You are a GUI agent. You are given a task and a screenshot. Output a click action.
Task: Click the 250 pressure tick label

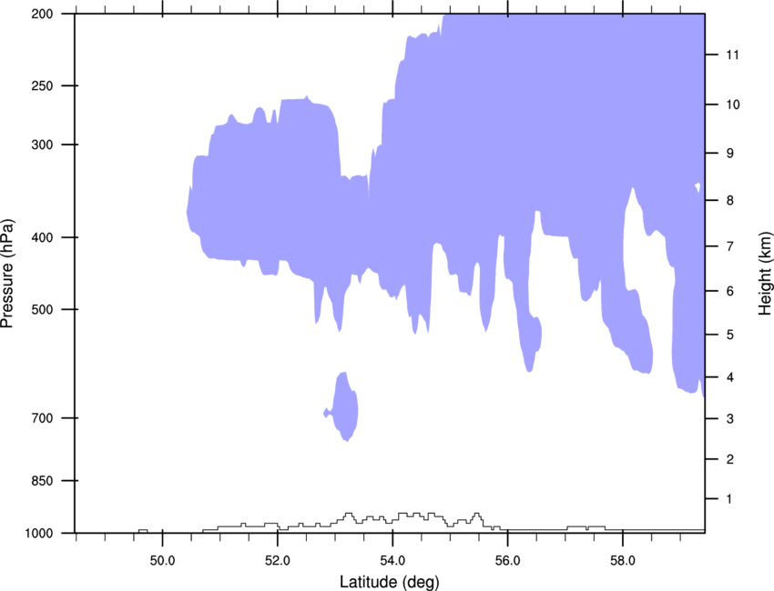pyautogui.click(x=42, y=85)
